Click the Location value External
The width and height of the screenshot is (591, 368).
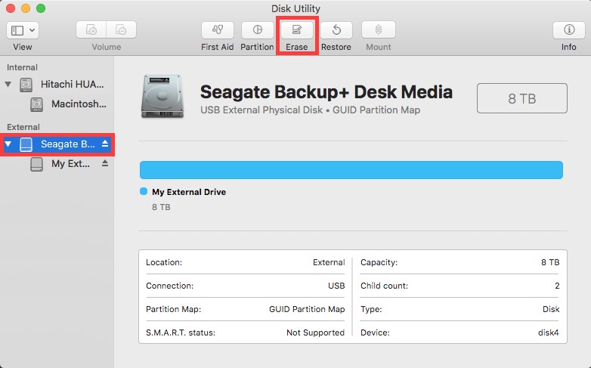click(x=329, y=262)
